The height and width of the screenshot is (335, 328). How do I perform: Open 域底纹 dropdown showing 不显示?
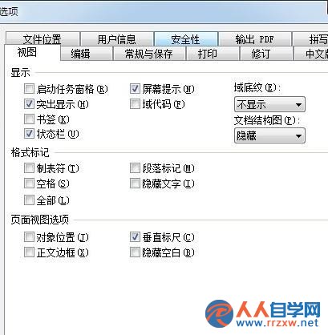click(269, 104)
